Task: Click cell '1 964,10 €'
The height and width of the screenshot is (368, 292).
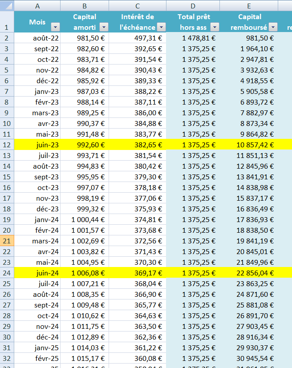Action: (x=249, y=49)
